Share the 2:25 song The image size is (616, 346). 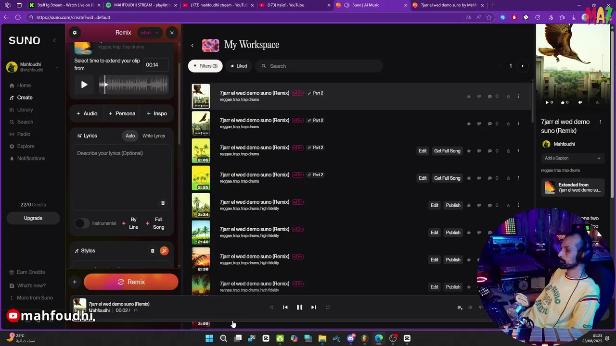pos(508,178)
